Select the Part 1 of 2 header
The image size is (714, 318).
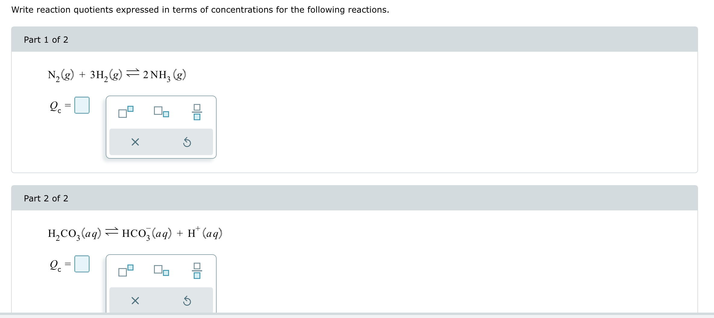coord(46,39)
